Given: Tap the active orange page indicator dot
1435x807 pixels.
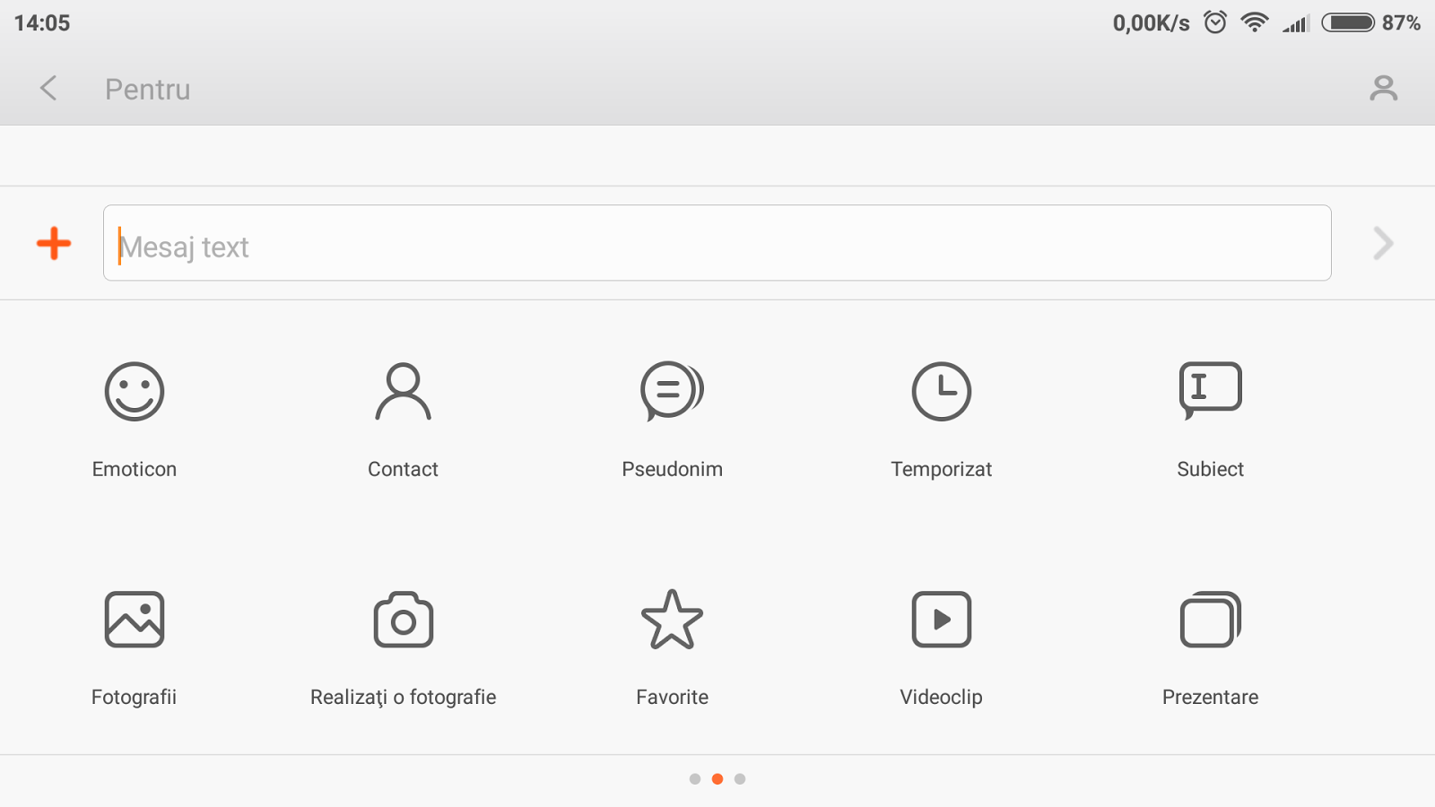Looking at the screenshot, I should [717, 779].
